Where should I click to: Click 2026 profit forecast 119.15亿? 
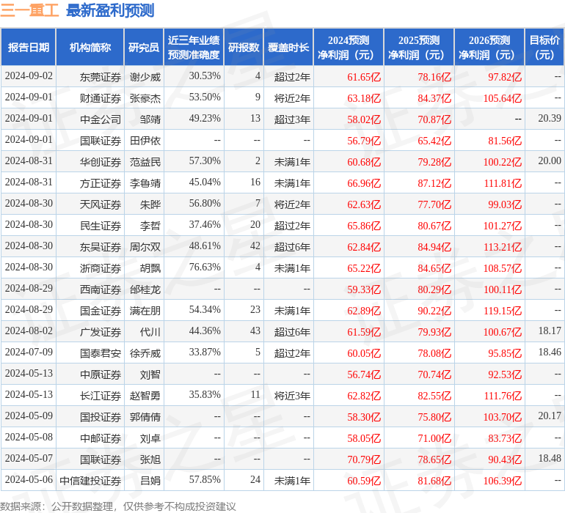[503, 311]
